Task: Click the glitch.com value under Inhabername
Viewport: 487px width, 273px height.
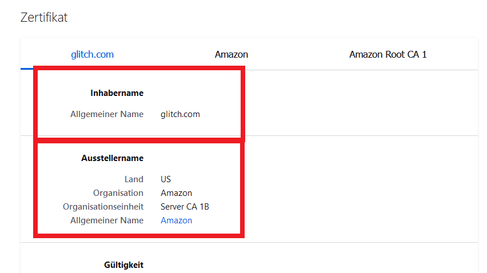Action: (x=180, y=114)
